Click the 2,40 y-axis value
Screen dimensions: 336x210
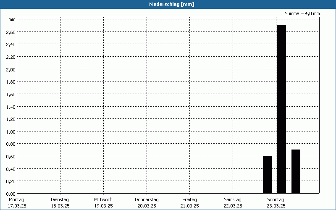[11, 45]
